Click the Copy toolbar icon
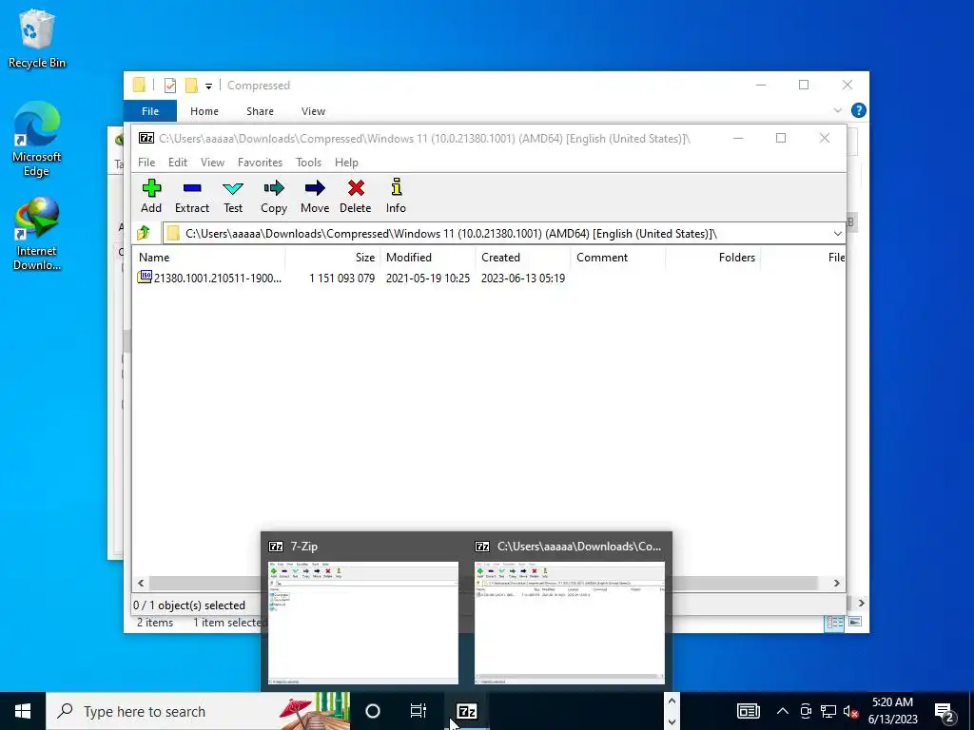The height and width of the screenshot is (730, 974). coord(274,189)
